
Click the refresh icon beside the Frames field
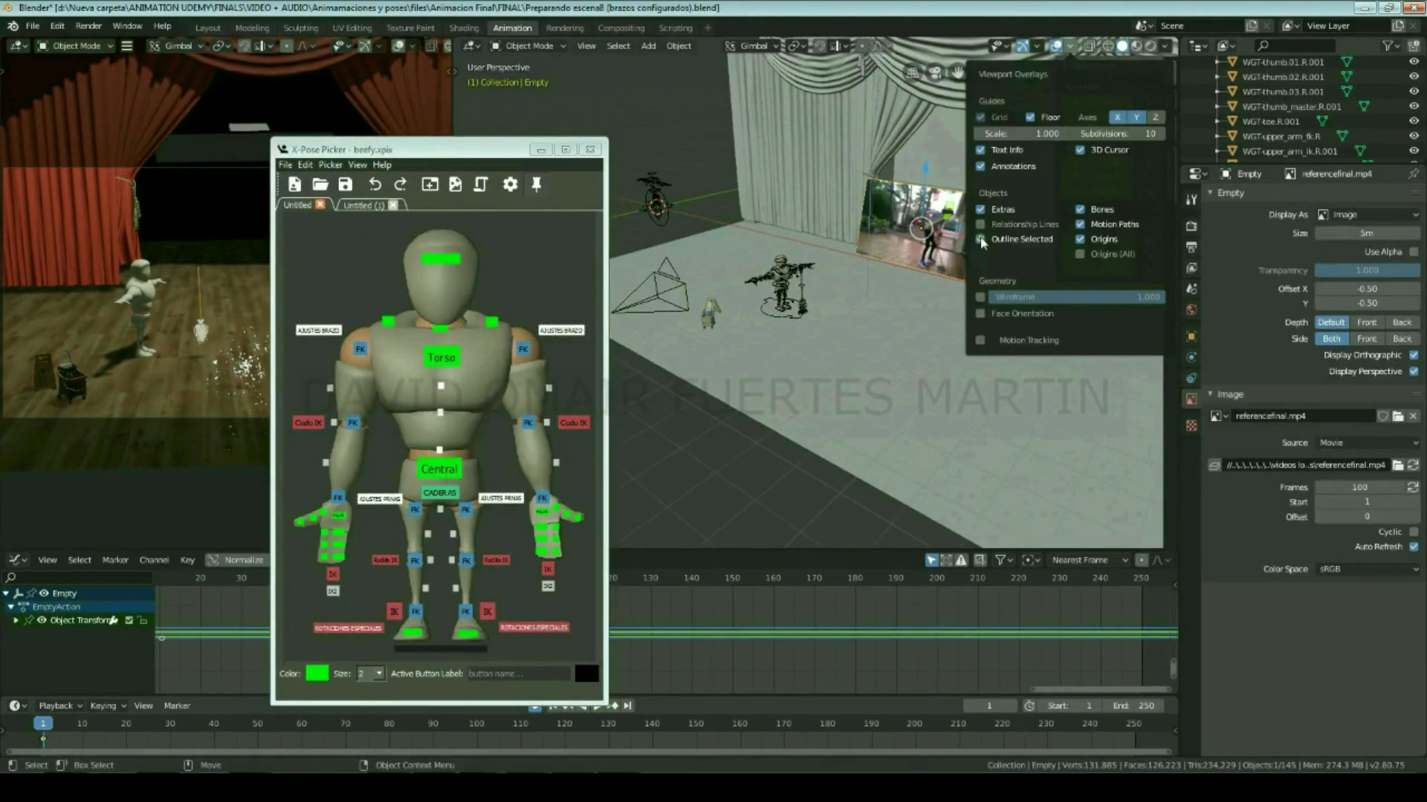click(x=1412, y=487)
